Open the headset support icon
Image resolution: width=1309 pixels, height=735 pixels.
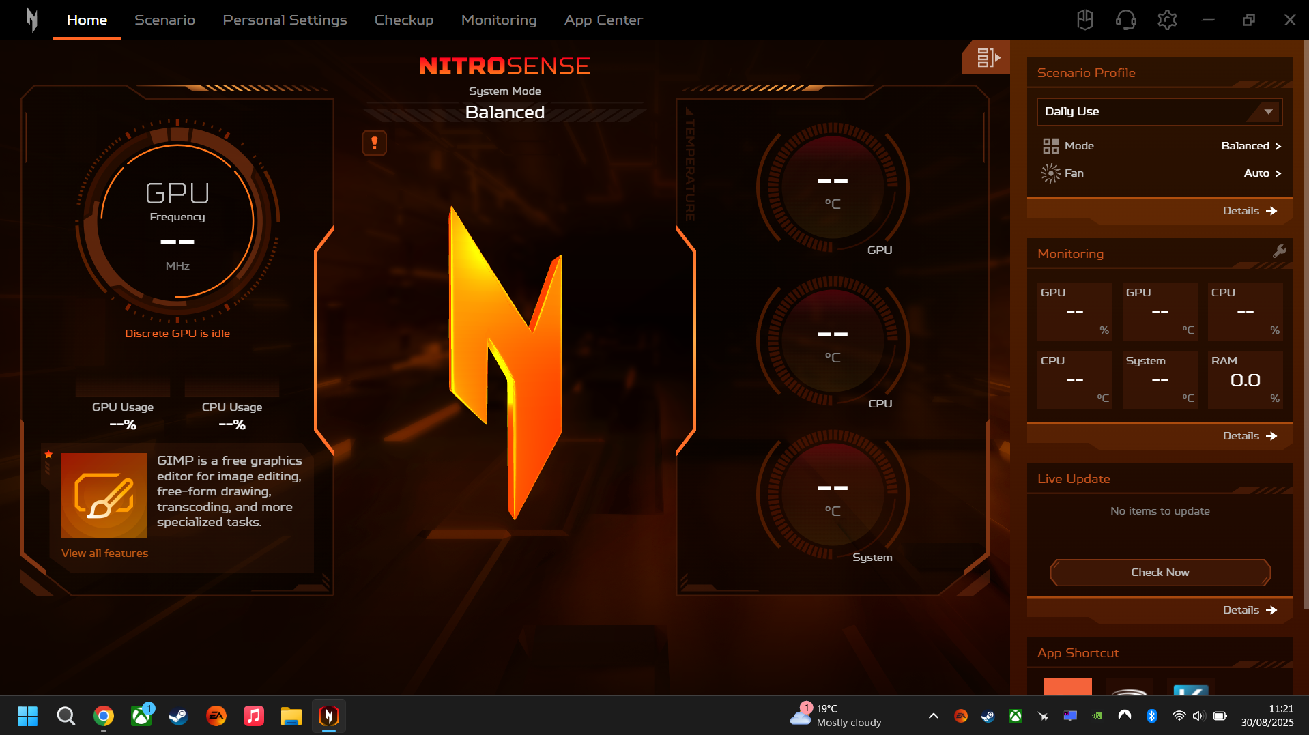pyautogui.click(x=1125, y=20)
